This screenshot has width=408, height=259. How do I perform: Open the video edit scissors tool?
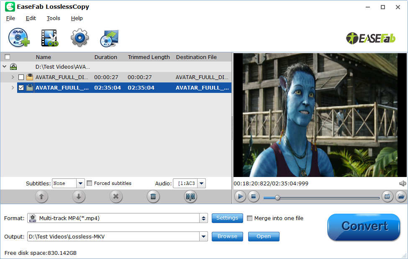pyautogui.click(x=50, y=38)
